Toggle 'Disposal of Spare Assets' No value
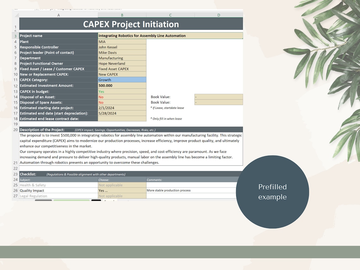The height and width of the screenshot is (270, 360). click(122, 102)
